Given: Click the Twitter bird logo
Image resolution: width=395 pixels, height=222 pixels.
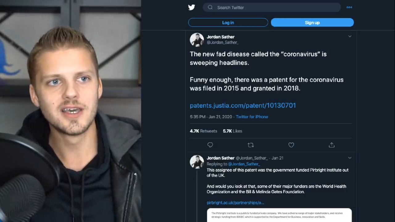Looking at the screenshot, I should [x=192, y=7].
